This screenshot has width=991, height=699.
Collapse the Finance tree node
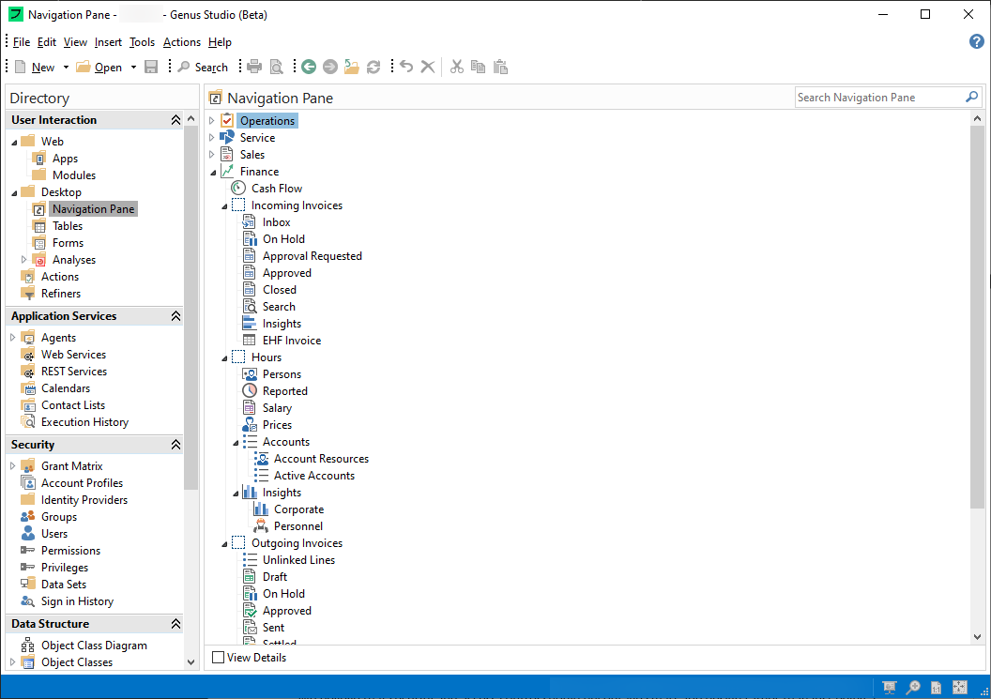(211, 171)
